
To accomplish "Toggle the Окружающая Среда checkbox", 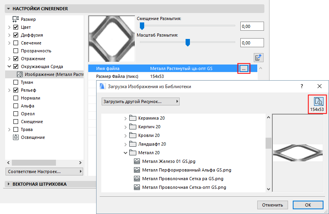I will click(16, 66).
